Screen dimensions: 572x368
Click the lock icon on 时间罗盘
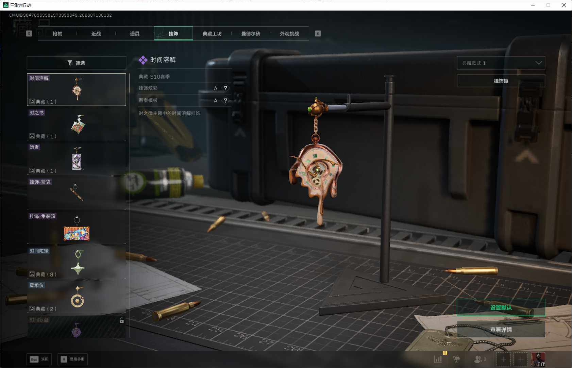(x=122, y=320)
